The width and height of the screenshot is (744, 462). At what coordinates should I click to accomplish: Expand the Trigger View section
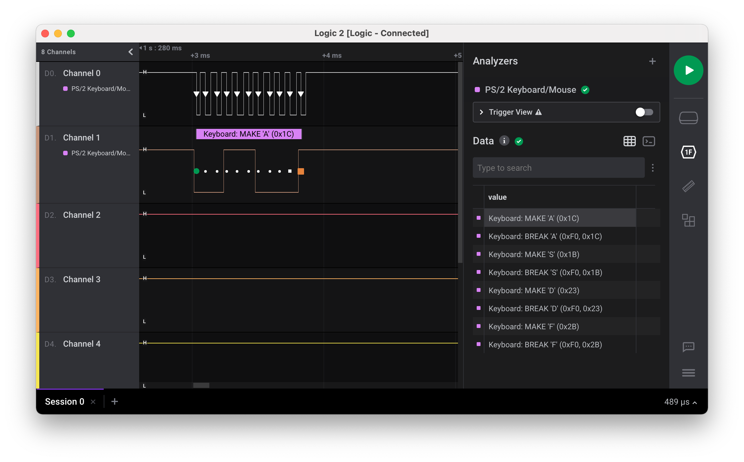coord(481,112)
